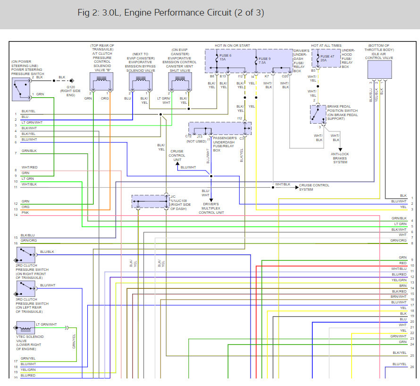Click the 'VTEC SOLENOID VALVE' description text
420x386 pixels.
point(30,343)
